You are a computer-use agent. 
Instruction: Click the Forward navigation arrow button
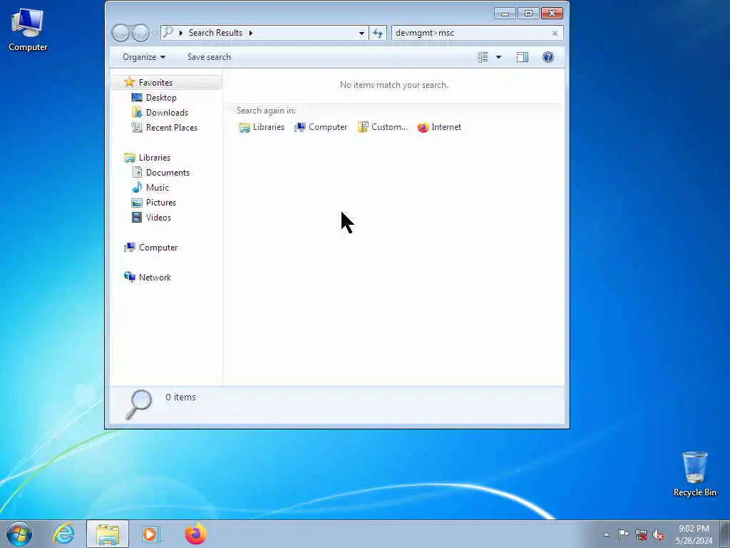coord(140,33)
